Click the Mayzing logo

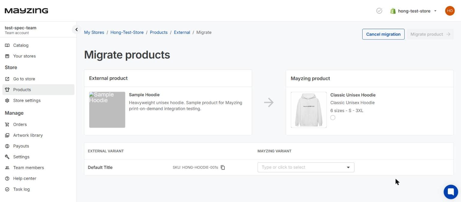pyautogui.click(x=26, y=11)
